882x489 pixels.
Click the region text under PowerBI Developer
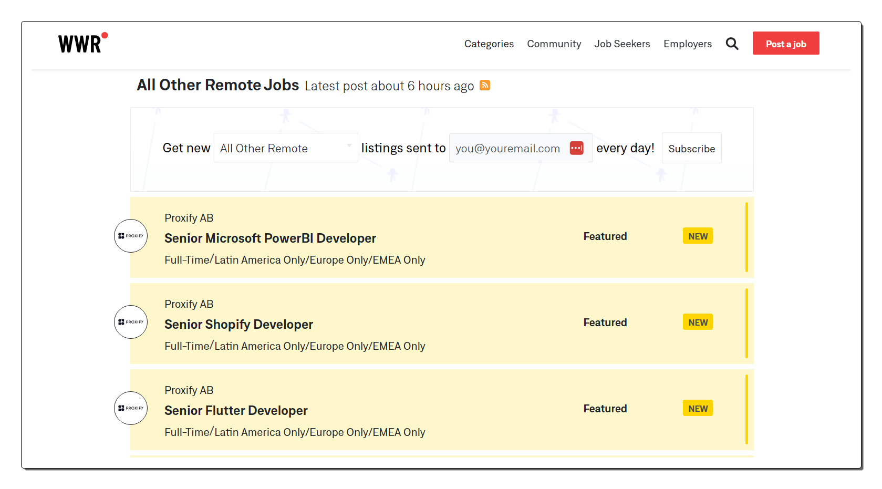(295, 259)
